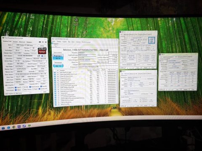Image resolution: width=202 pixels, height=151 pixels.
Task: Toggle the DirectML checkbox in GPU-Z
Action: [41, 86]
